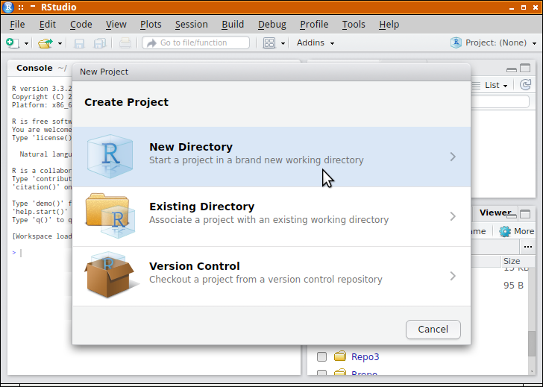This screenshot has width=543, height=387.
Task: Click the folder Existing Directory icon
Action: pyautogui.click(x=110, y=215)
